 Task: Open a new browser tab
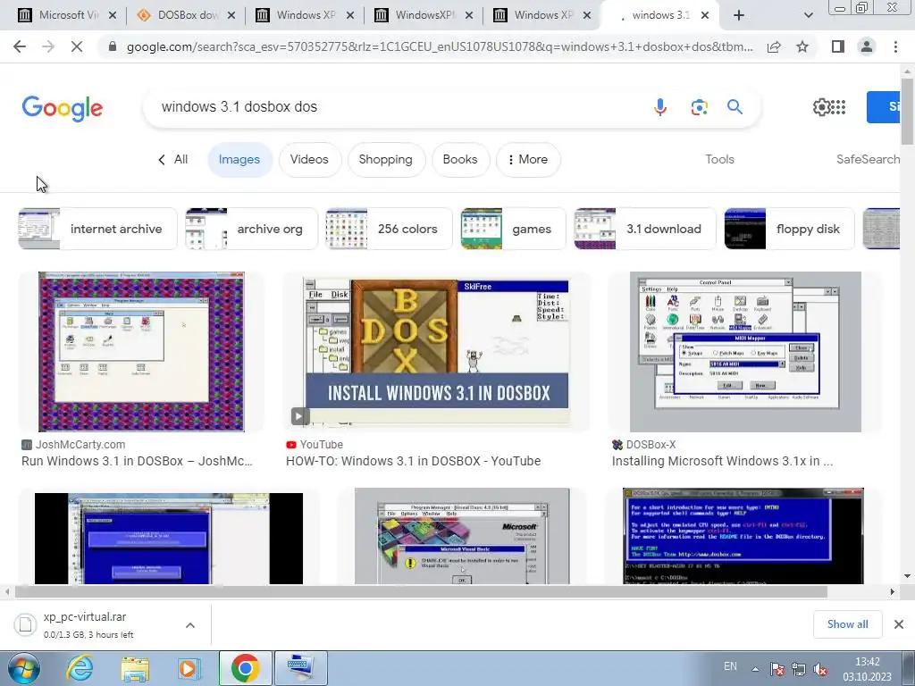[739, 15]
